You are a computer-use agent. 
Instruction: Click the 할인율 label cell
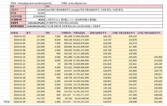(x=18, y=13)
